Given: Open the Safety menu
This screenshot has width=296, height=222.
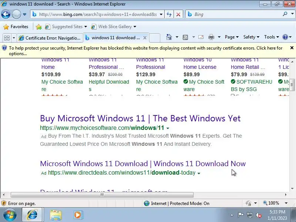Looking at the screenshot, I should tap(251, 37).
